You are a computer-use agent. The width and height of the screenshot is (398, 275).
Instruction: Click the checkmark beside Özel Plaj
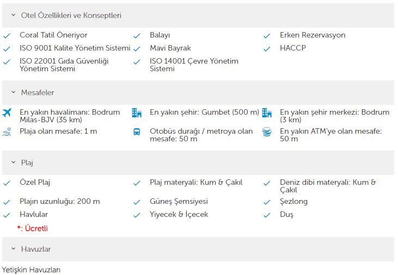[7, 183]
